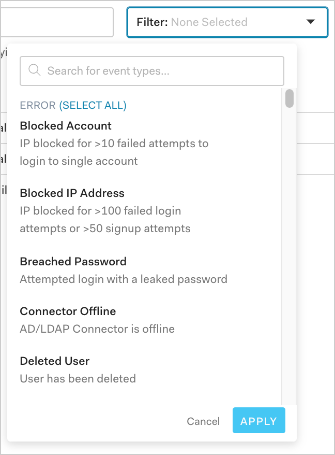Click the SELECT ALL link for errors
This screenshot has height=455, width=335.
coord(93,105)
